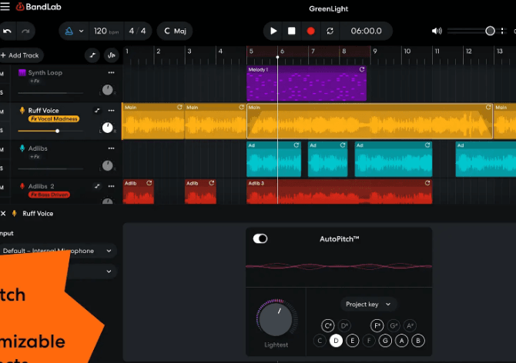
Task: Open Adlibs 2 automation icon
Action: click(x=97, y=186)
